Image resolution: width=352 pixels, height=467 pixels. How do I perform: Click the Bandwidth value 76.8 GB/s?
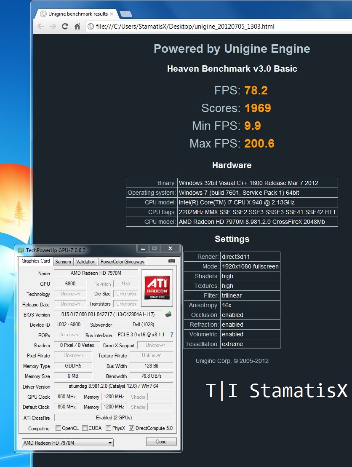152,376
